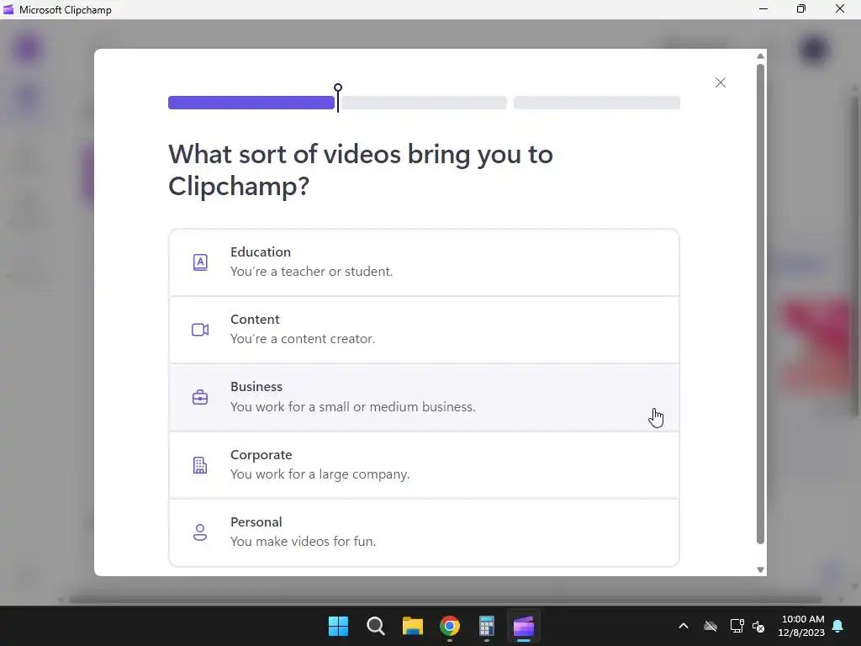The height and width of the screenshot is (646, 861).
Task: Click the network display tray icon
Action: [x=737, y=626]
